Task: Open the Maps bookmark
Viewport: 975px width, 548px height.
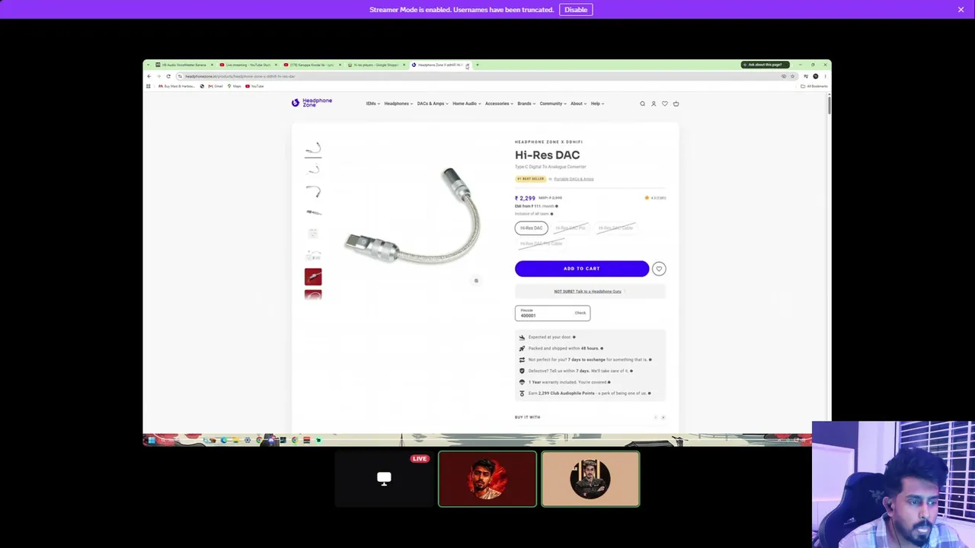Action: (234, 86)
